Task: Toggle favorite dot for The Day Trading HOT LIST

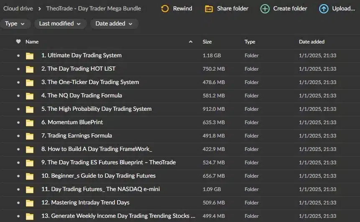Action: tap(18, 69)
